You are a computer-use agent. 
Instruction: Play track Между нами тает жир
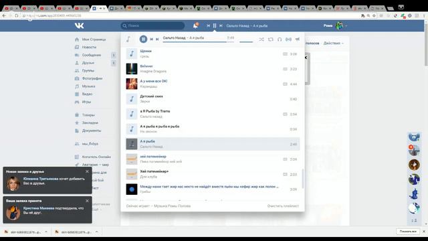[x=213, y=189]
